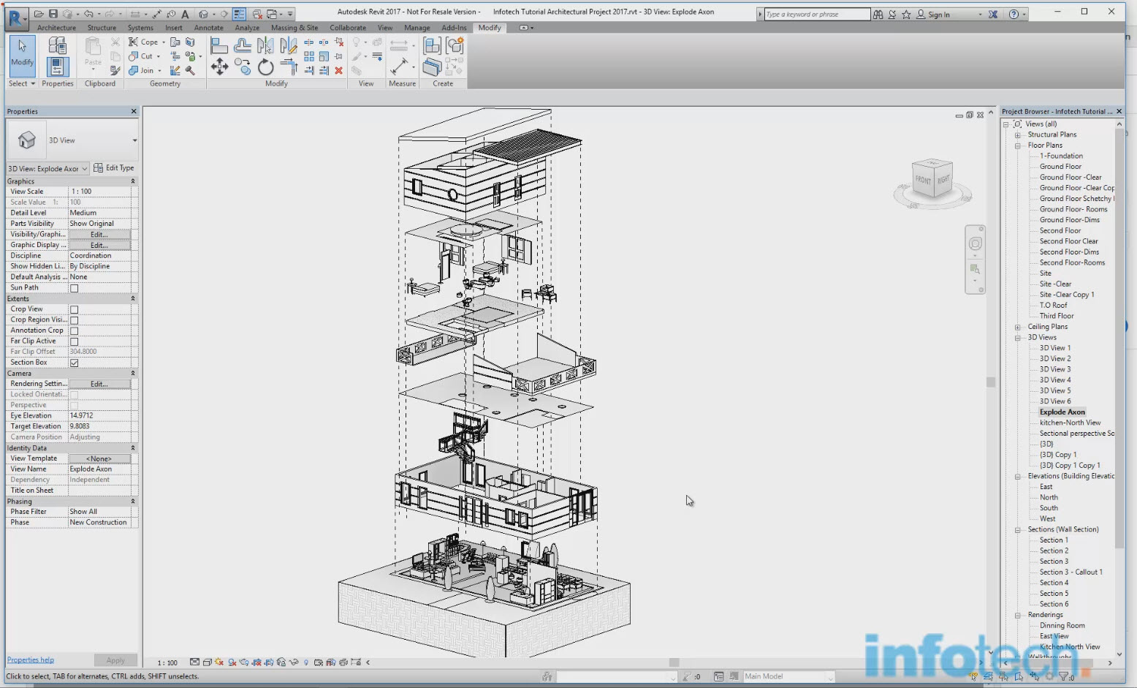Click the red Delete X icon

tap(338, 70)
